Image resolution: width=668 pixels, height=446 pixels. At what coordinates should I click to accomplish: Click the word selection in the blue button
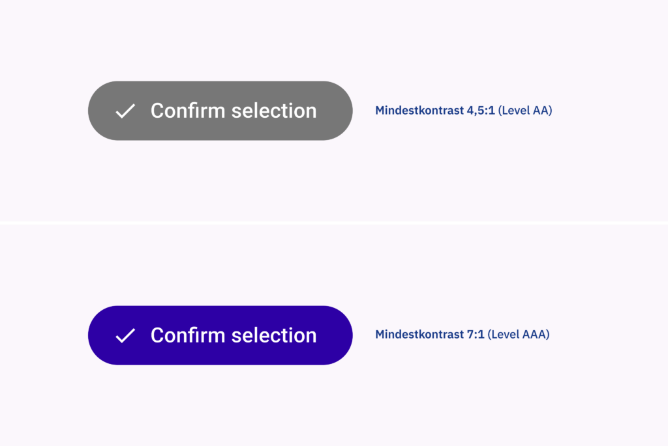275,335
